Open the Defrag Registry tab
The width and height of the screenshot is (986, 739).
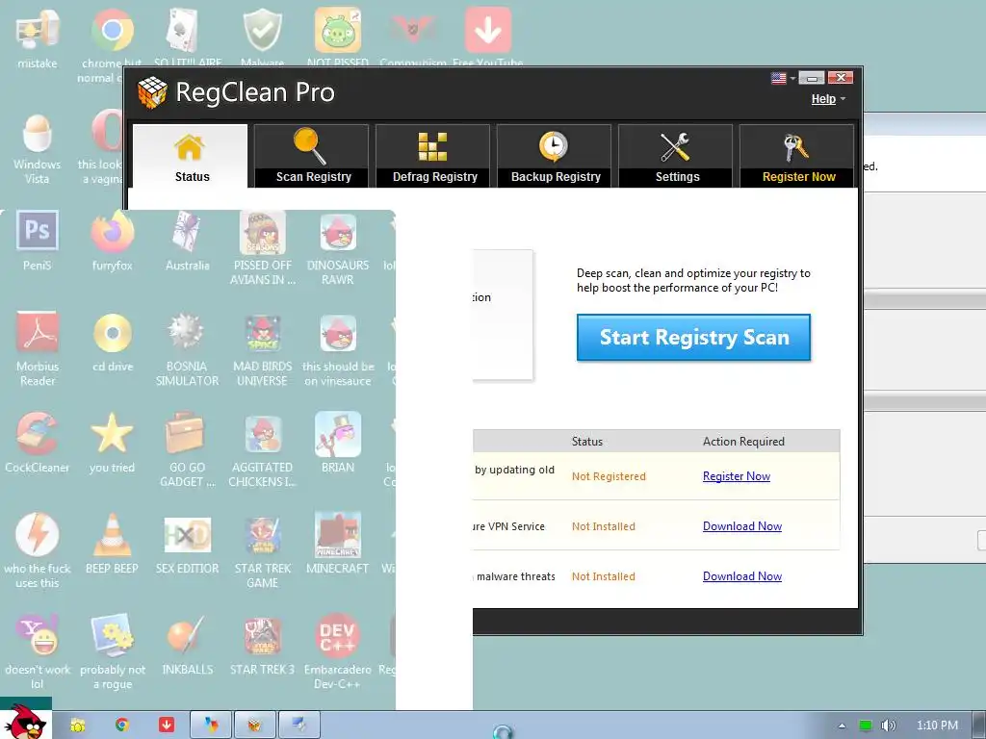point(432,156)
